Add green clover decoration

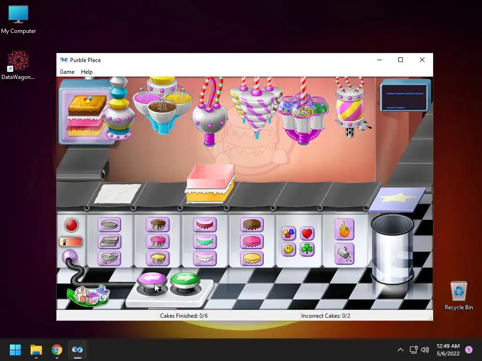click(x=307, y=249)
